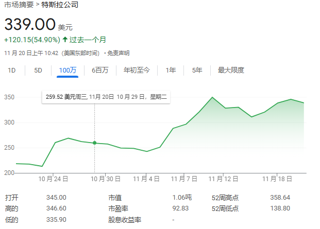
Task: Click the 250 y-axis label
Action: coord(9,148)
